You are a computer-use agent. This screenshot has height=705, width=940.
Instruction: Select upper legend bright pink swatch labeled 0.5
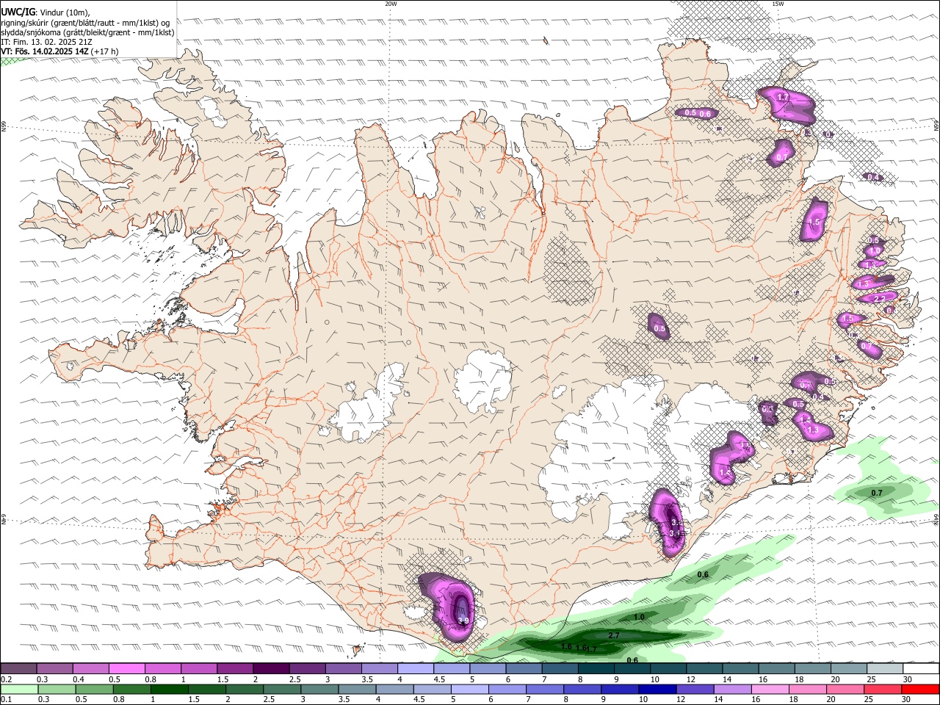click(126, 669)
